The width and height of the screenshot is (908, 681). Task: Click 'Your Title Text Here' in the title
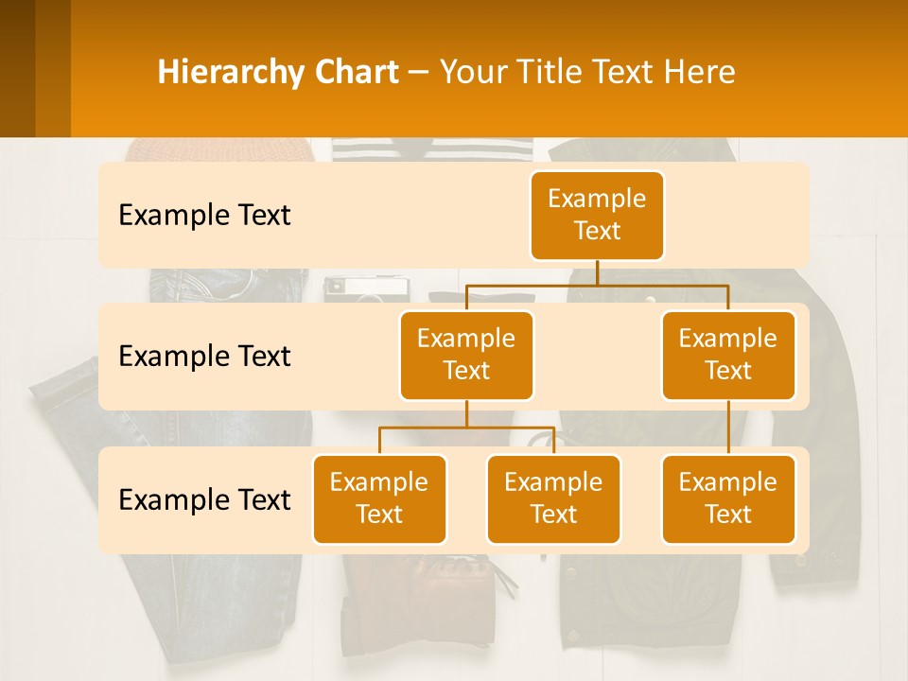click(x=587, y=72)
